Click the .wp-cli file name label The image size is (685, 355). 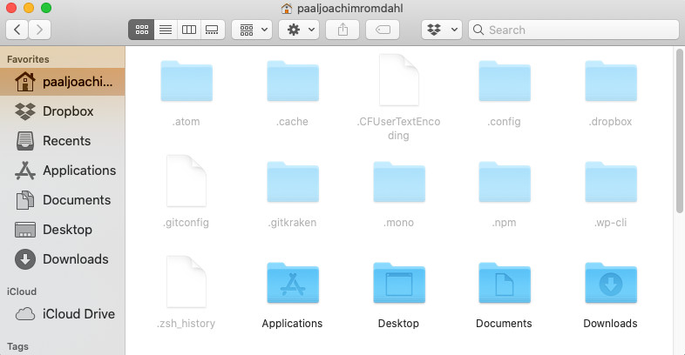(x=610, y=223)
